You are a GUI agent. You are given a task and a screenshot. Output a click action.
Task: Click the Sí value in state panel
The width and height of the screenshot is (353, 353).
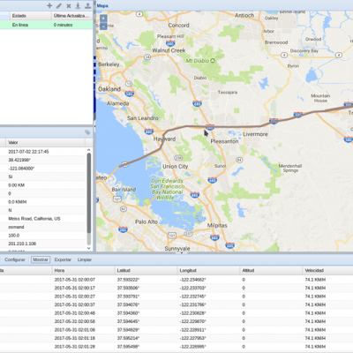tap(11, 176)
